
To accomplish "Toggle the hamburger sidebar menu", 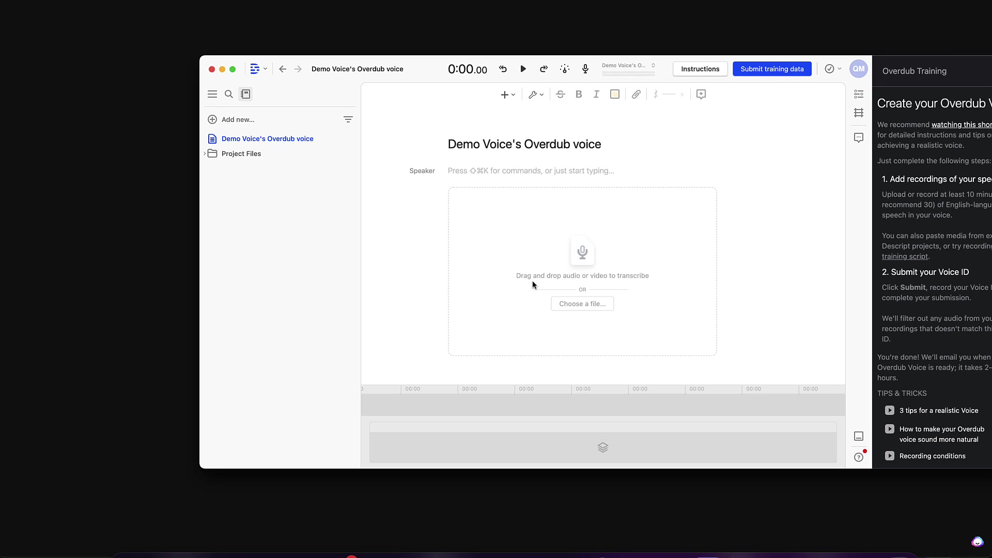I will point(212,94).
